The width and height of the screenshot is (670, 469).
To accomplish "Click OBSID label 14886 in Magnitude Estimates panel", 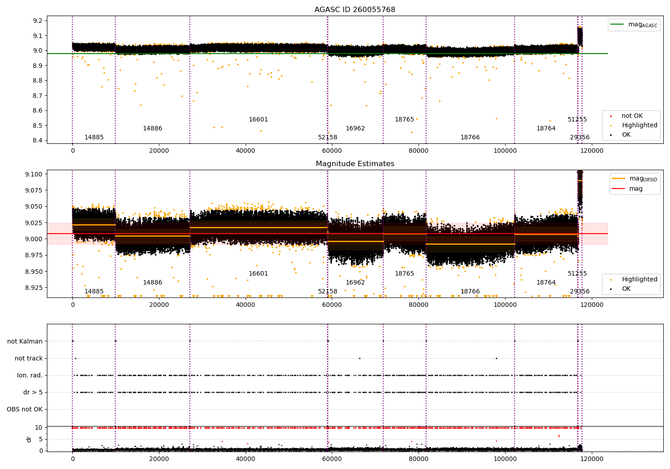I will pos(152,282).
